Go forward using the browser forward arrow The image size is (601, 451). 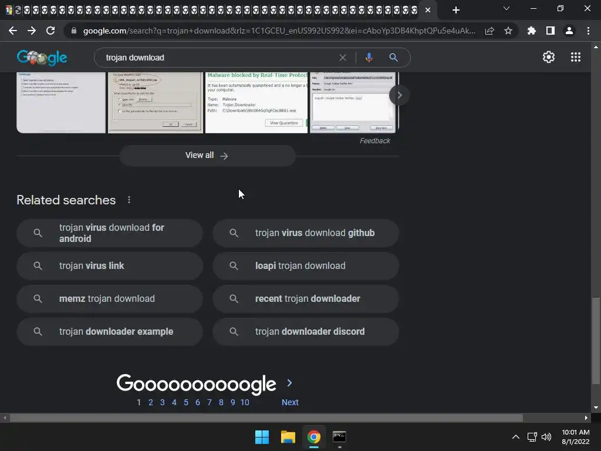tap(32, 31)
